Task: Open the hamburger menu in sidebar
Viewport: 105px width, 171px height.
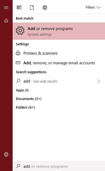Action: pyautogui.click(x=6, y=8)
